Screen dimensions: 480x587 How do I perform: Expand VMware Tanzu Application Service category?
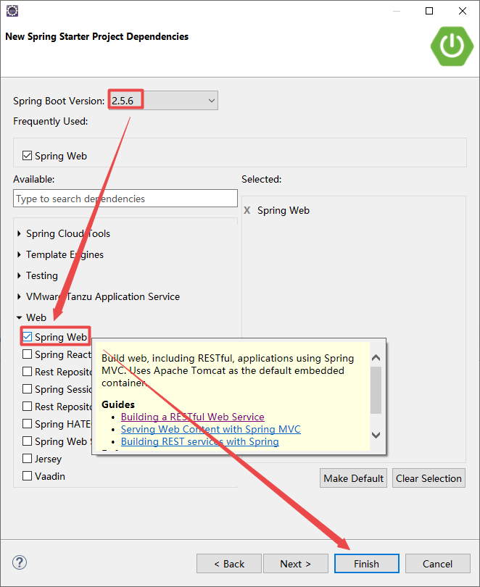pyautogui.click(x=19, y=296)
